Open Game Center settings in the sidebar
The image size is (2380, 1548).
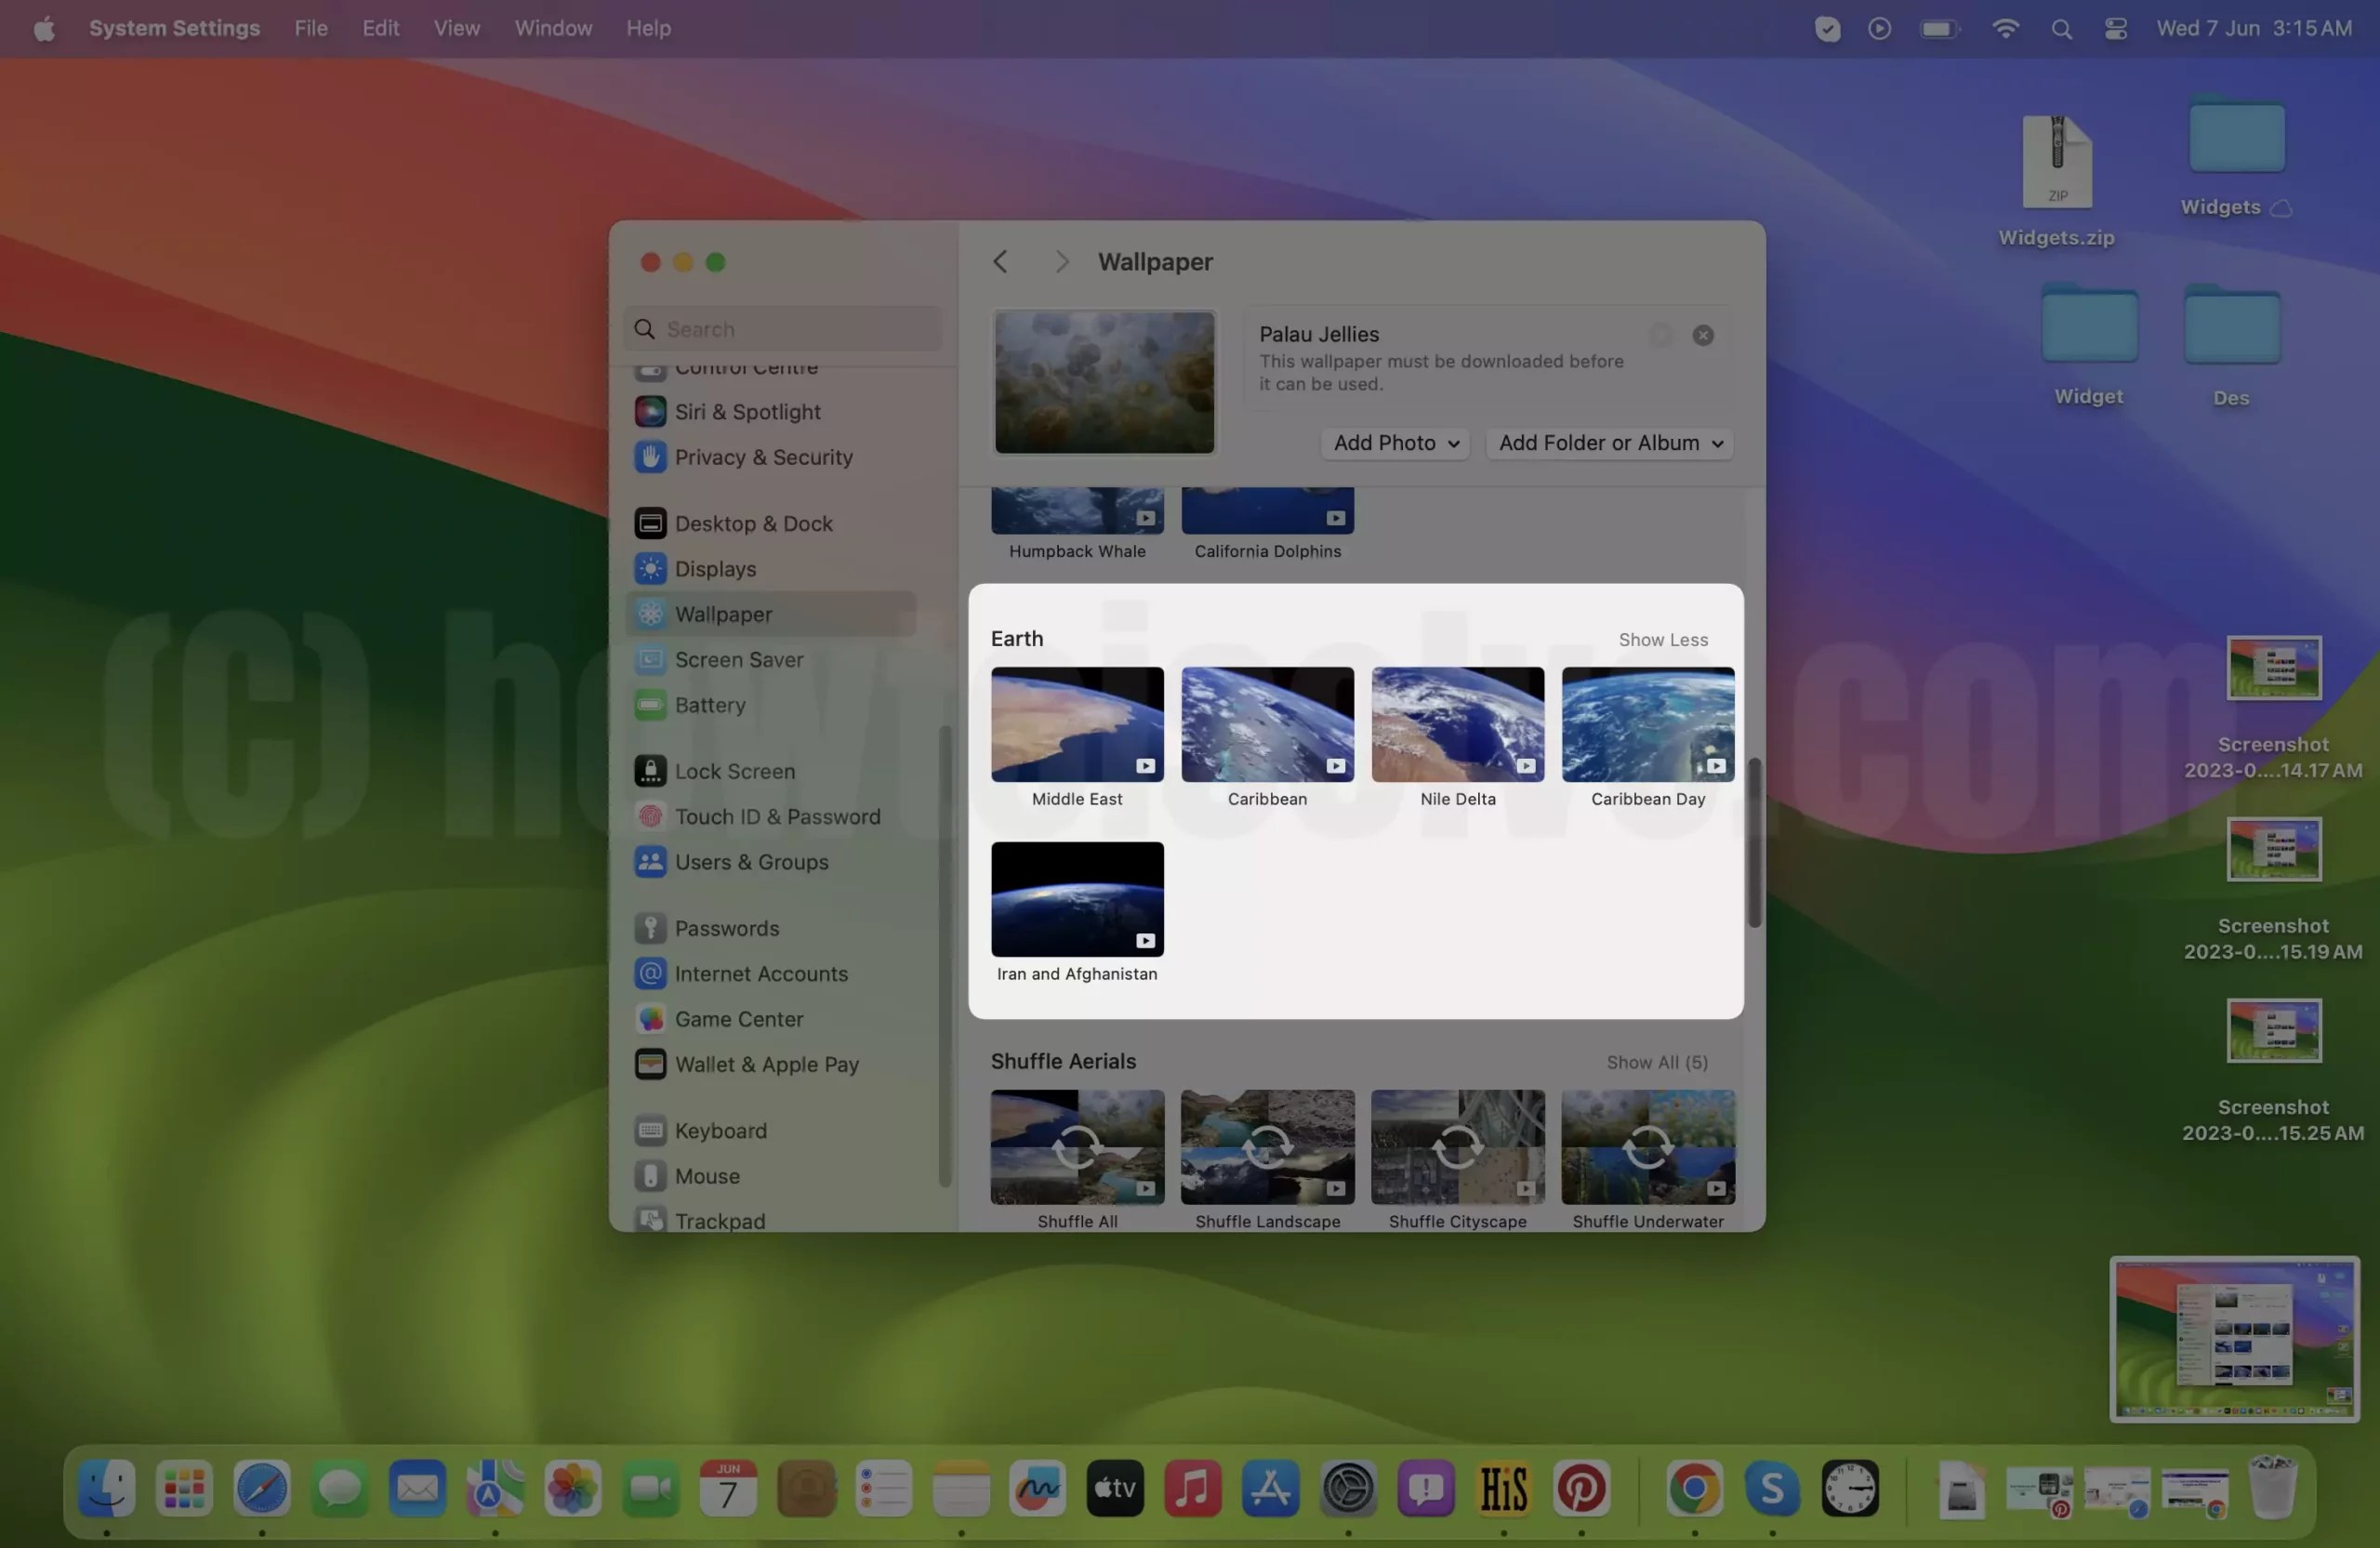click(x=739, y=1018)
